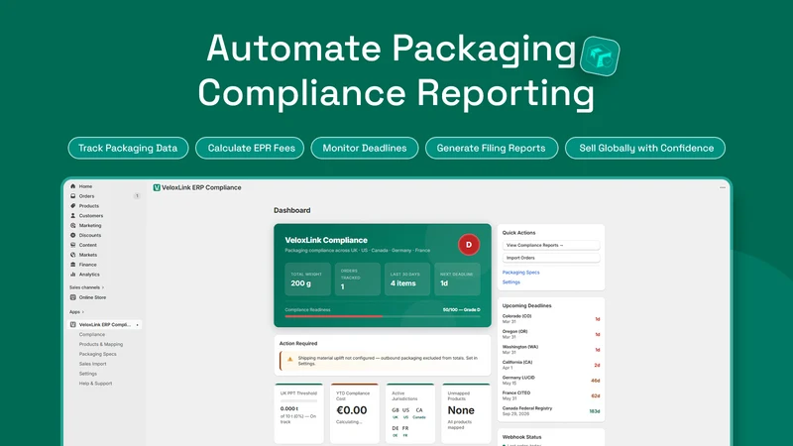Follow the Settings link in Quick Actions

click(x=510, y=282)
